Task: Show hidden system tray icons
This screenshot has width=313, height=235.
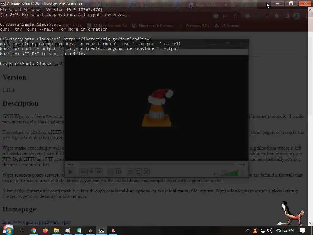Action: 248,230
